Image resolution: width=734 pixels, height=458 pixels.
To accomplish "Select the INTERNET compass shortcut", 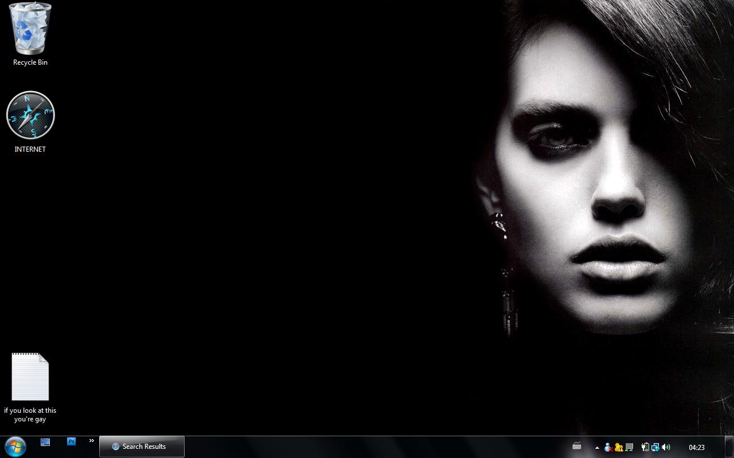I will [x=30, y=115].
